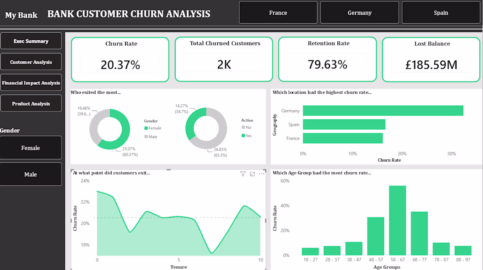Filter by Germany country slicer

pos(360,13)
